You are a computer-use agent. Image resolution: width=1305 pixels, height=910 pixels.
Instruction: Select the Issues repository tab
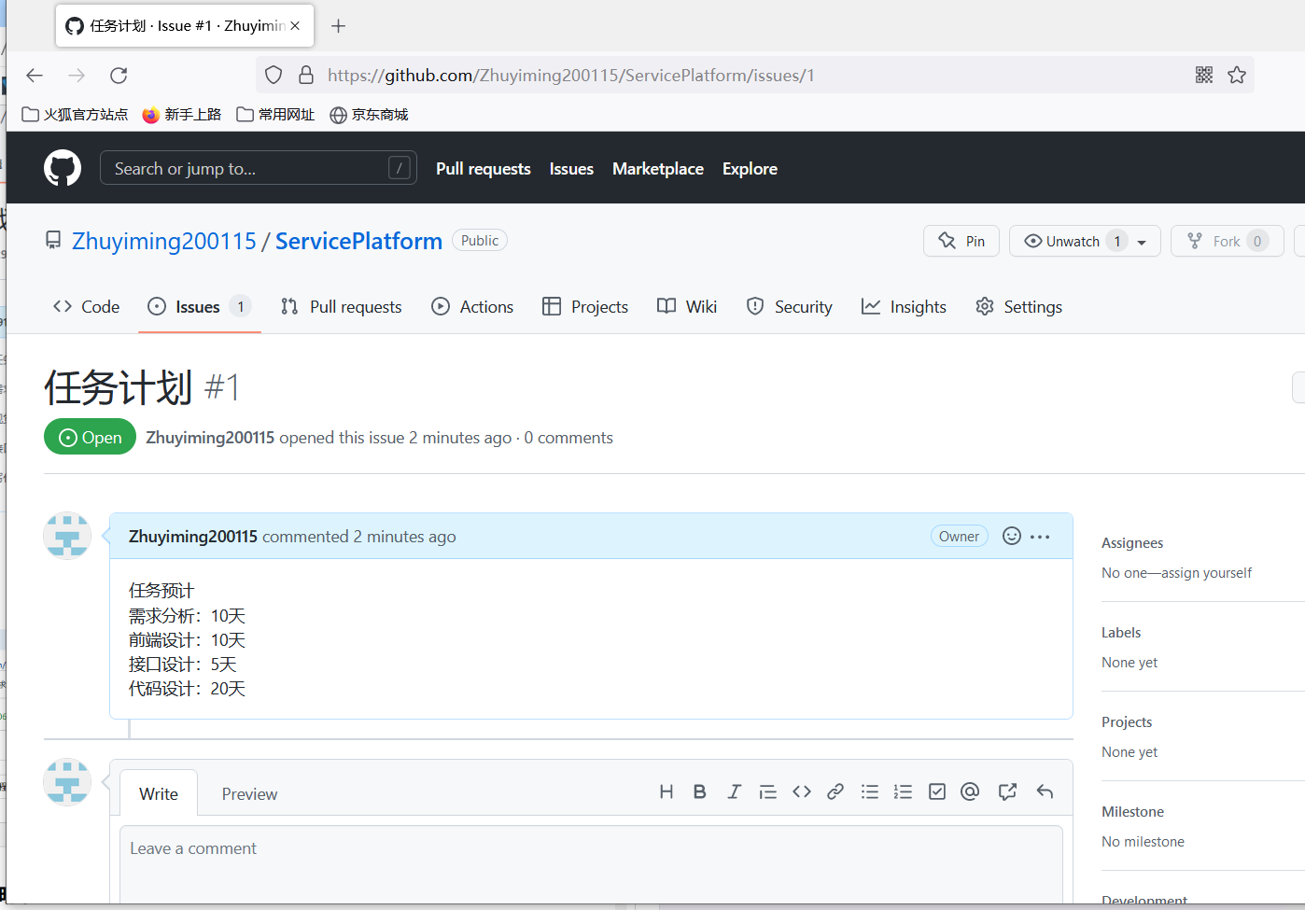pyautogui.click(x=199, y=306)
